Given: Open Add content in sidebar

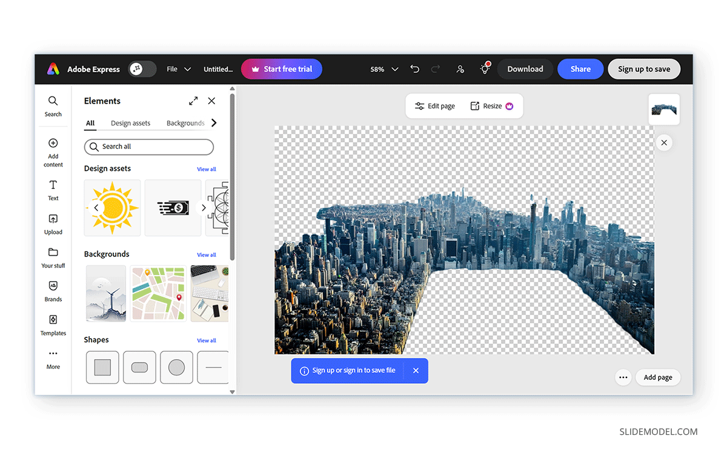Looking at the screenshot, I should 53,151.
